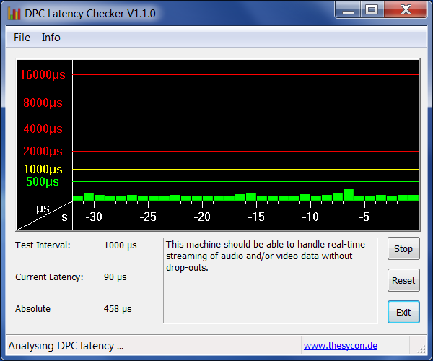This screenshot has height=361, width=433.
Task: Click the Test Interval value 1000 µs
Action: [x=120, y=245]
